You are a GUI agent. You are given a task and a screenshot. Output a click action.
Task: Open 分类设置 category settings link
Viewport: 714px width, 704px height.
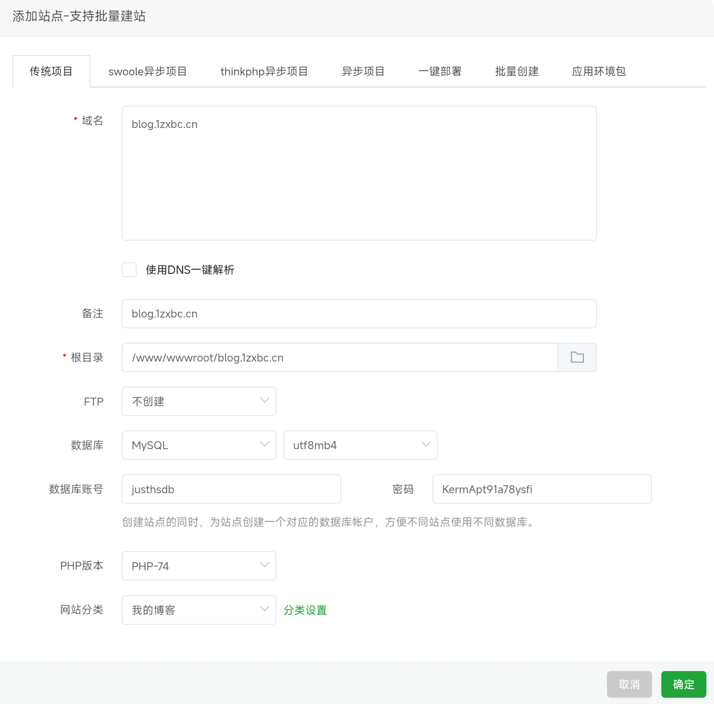tap(305, 610)
